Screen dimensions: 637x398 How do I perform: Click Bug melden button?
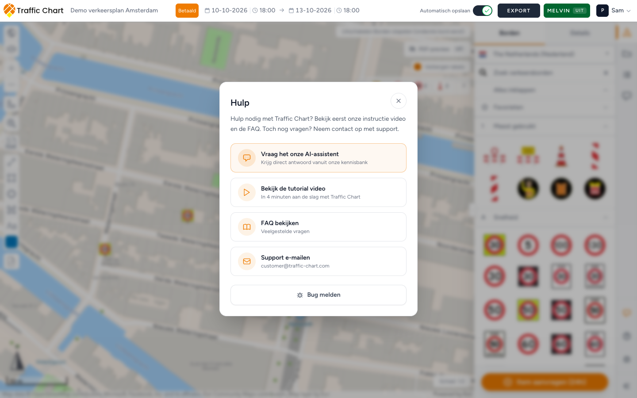pyautogui.click(x=318, y=295)
